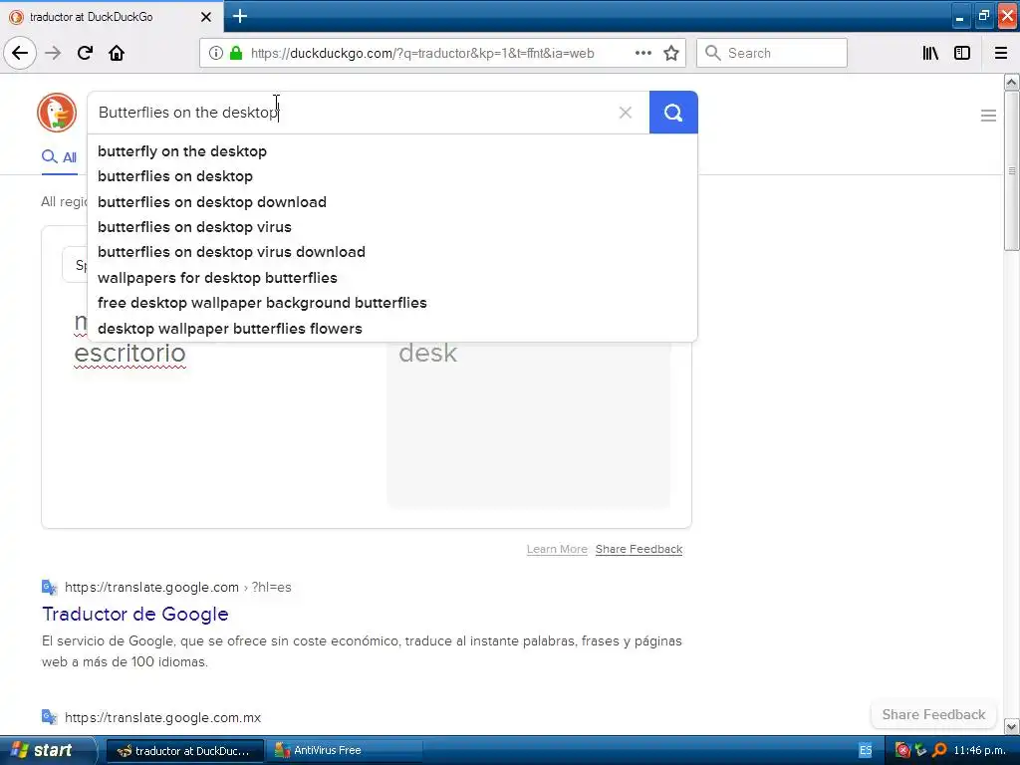Viewport: 1020px width, 765px height.
Task: Click the vertical scrollbar down arrow
Action: tap(1011, 726)
